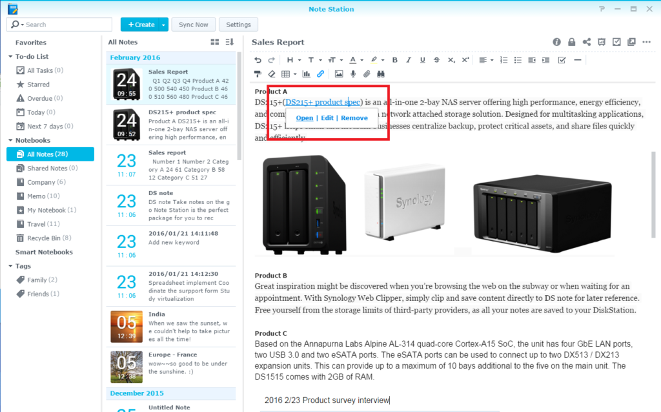
Task: Open the DS215+ product spec link
Action: pos(304,118)
